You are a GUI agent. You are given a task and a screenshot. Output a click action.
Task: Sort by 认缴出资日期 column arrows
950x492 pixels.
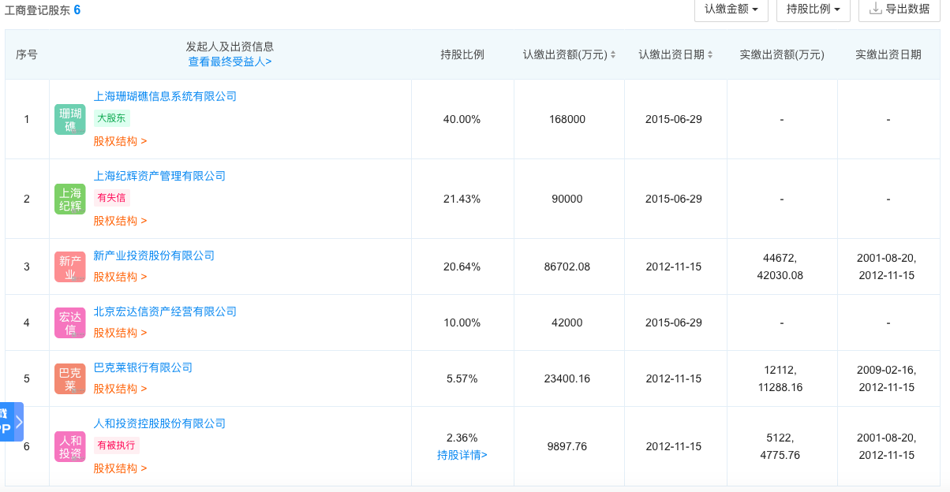pyautogui.click(x=710, y=54)
